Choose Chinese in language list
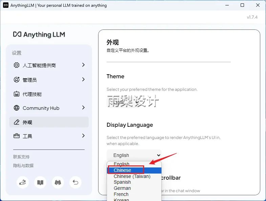The width and height of the screenshot is (266, 201). [x=134, y=170]
